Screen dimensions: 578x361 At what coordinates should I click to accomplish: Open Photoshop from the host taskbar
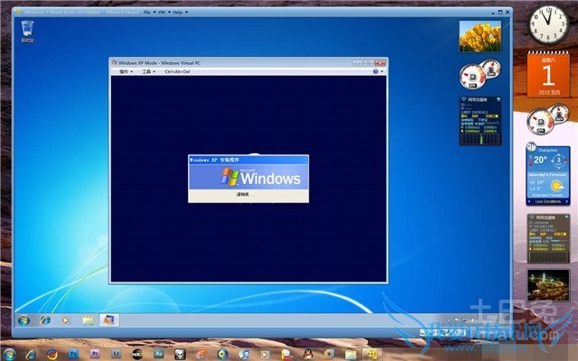(x=73, y=355)
